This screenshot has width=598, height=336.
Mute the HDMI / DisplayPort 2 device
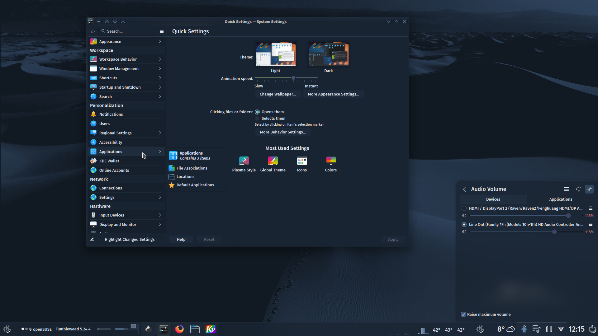pos(464,216)
